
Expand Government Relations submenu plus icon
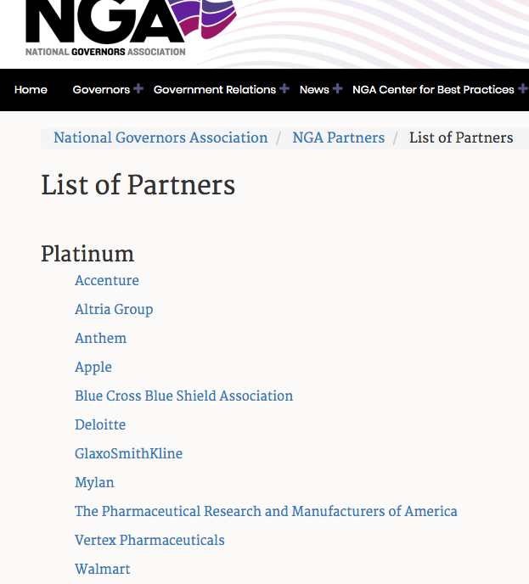[284, 89]
